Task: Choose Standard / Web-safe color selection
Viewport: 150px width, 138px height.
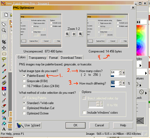Action: pos(24,103)
